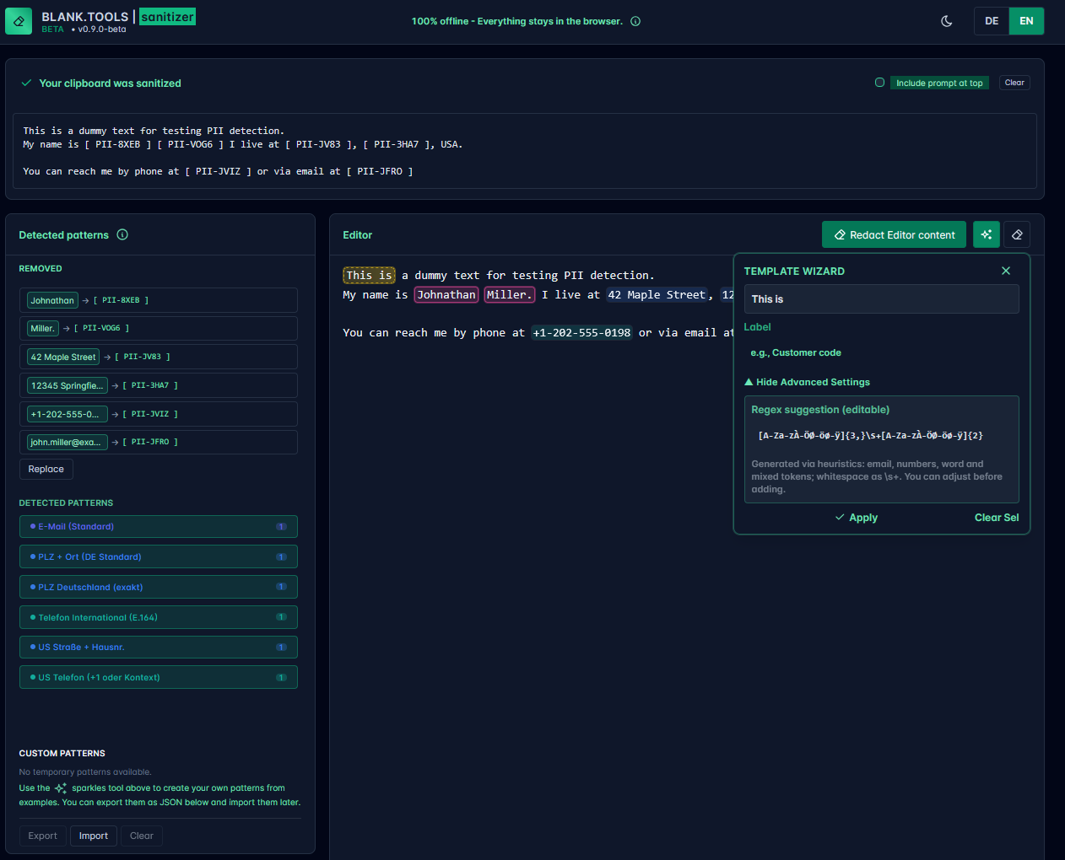The image size is (1065, 860).
Task: Toggle Include prompt at top checkbox
Action: click(880, 83)
